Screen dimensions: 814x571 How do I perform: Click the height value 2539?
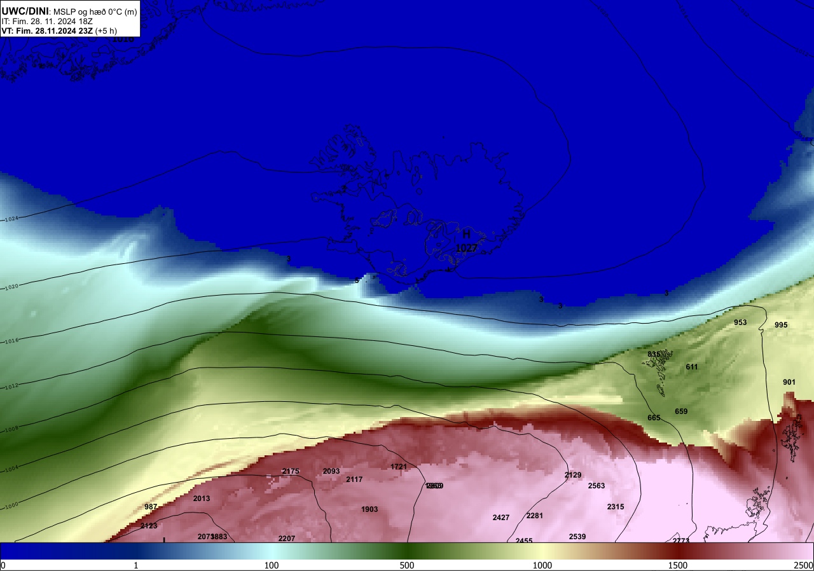[577, 537]
